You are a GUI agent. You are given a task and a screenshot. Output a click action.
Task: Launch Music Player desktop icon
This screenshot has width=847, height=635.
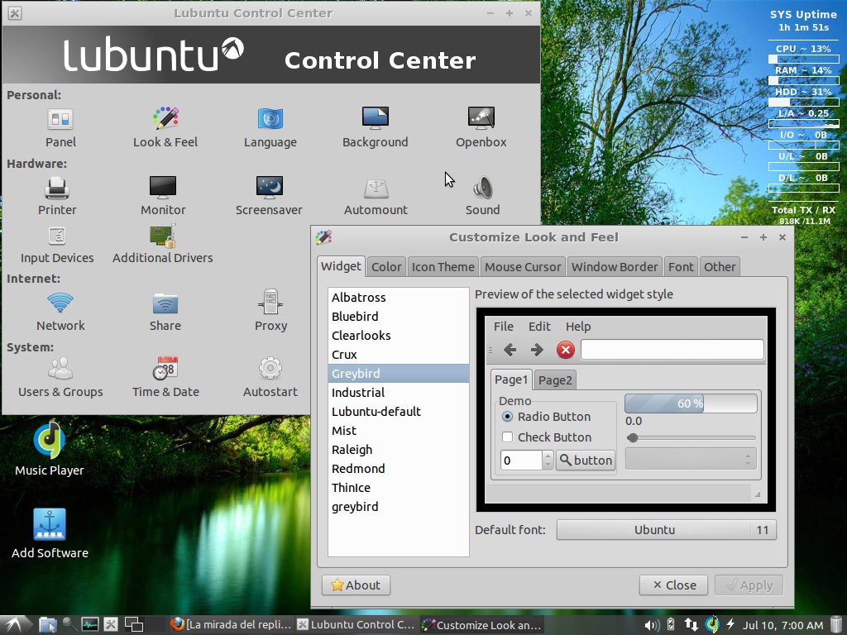point(49,440)
